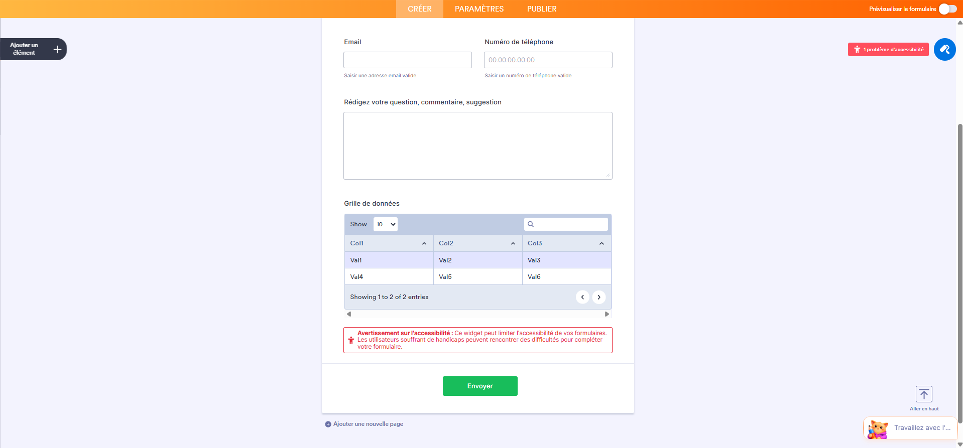Open the PUBLIER tab
This screenshot has height=448, width=963.
tap(541, 9)
